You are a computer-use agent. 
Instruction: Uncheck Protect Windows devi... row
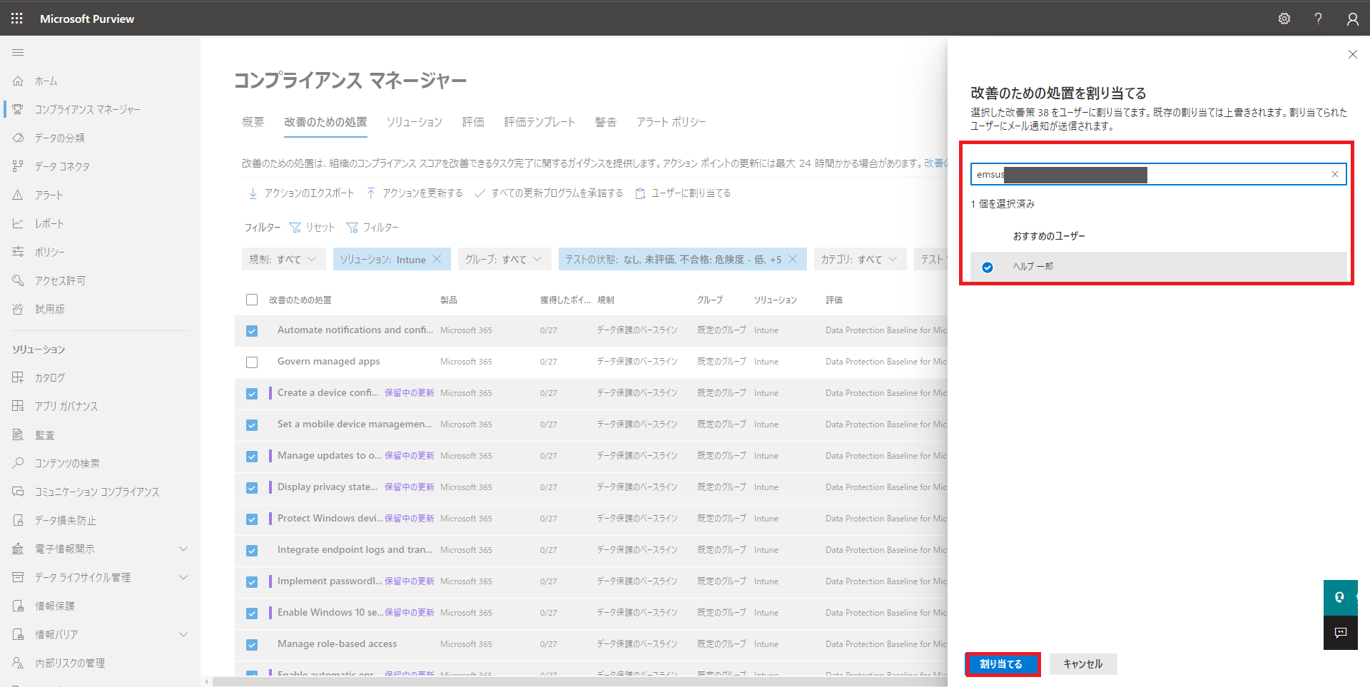pos(252,519)
